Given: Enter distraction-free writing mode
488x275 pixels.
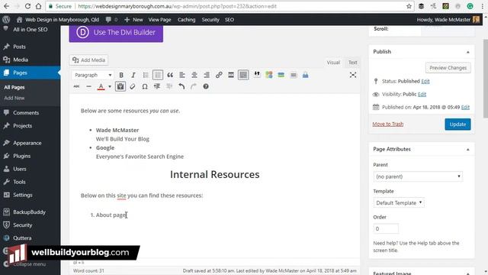Looking at the screenshot, I should click(352, 75).
